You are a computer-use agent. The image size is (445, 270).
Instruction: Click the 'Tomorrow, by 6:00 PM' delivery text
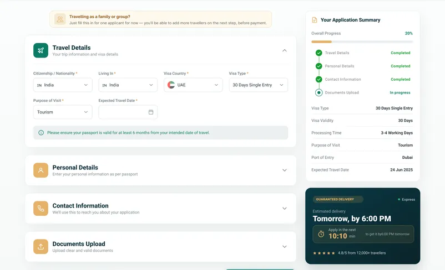(x=352, y=219)
